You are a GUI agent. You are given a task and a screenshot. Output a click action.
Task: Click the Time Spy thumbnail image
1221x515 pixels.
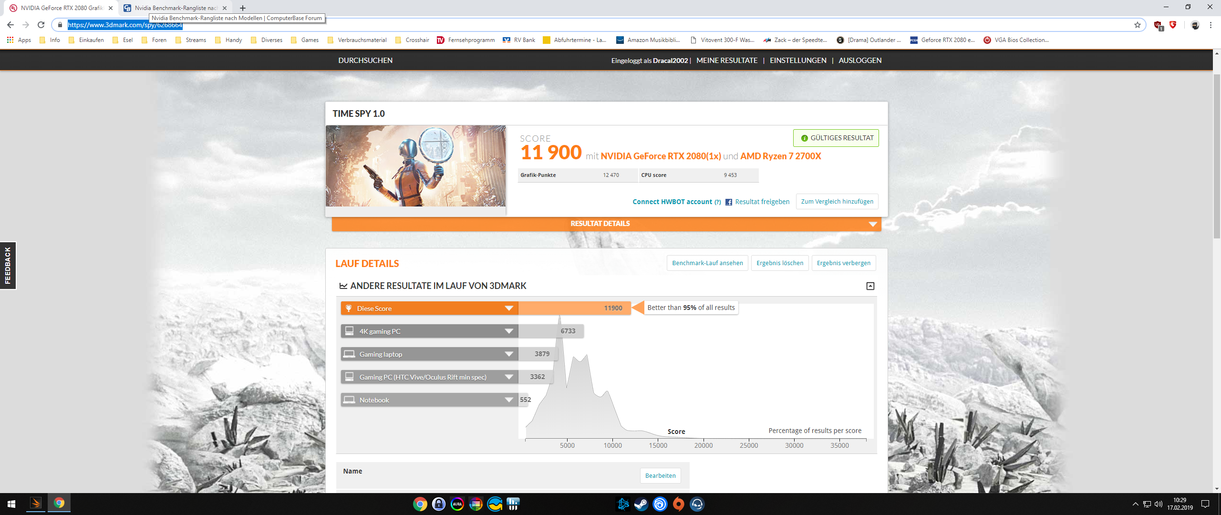[x=415, y=166]
